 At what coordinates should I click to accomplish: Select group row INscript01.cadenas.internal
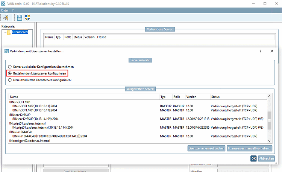[x=27, y=123]
